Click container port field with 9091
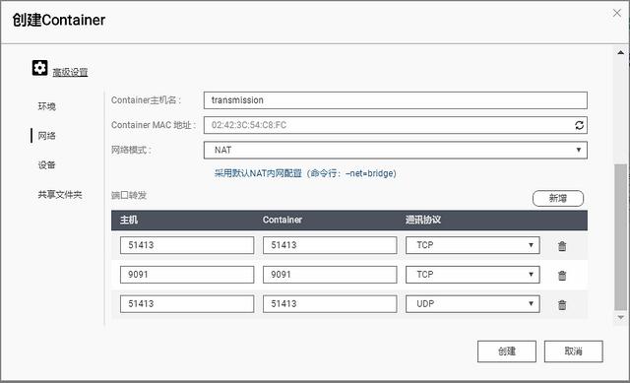The height and width of the screenshot is (383, 630). click(x=330, y=275)
